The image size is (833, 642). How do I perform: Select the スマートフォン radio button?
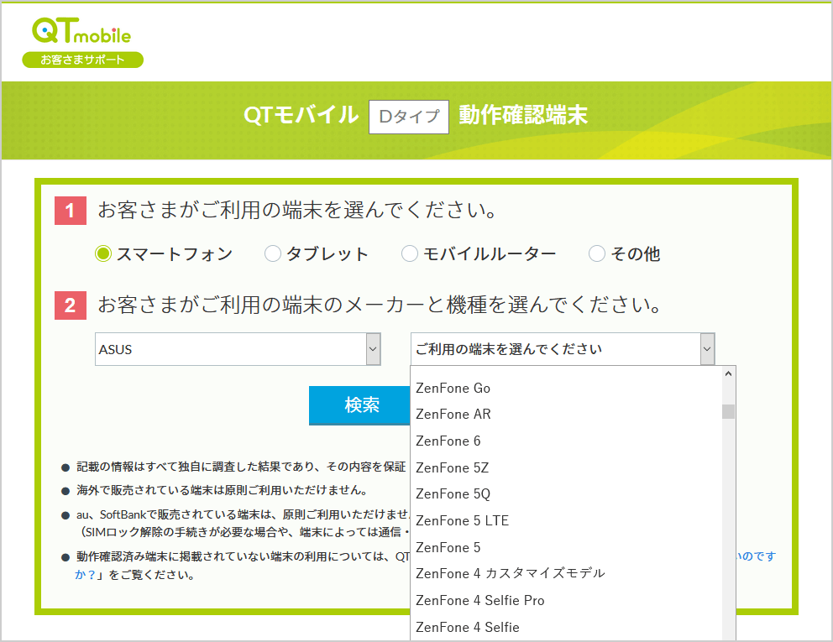[103, 253]
